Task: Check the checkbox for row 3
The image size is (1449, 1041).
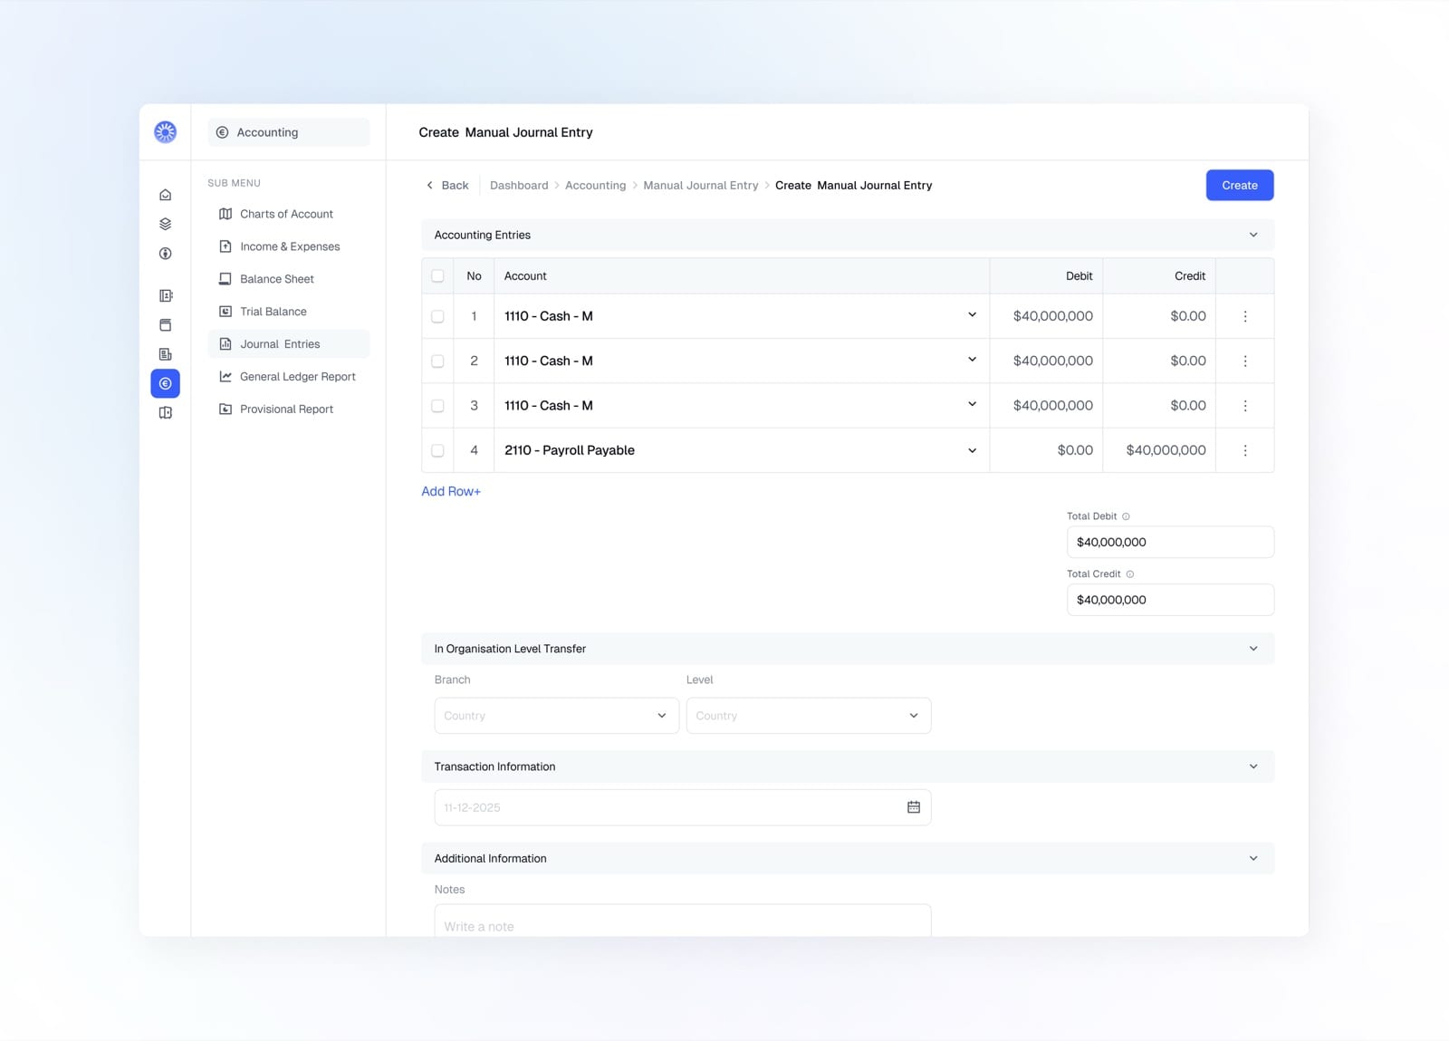Action: (437, 406)
